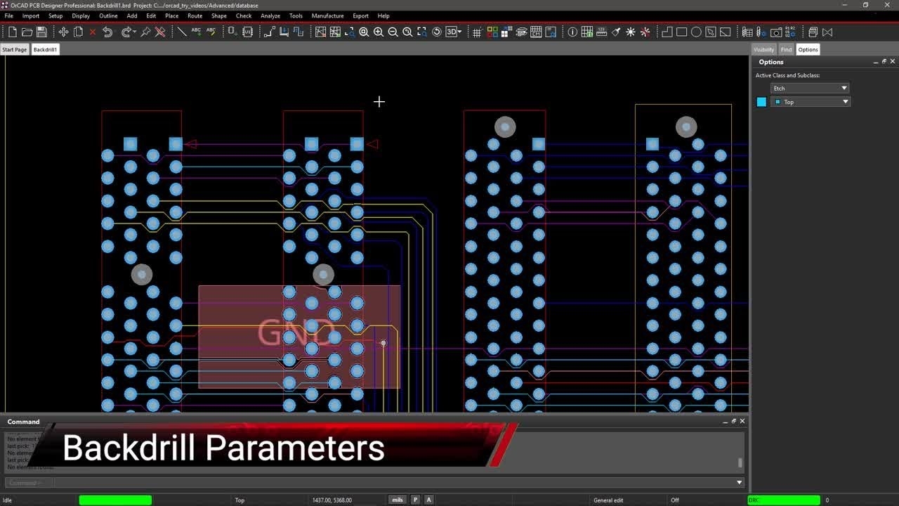Toggle the P coordinate mode button
Screen dimensions: 899x506
(414, 500)
